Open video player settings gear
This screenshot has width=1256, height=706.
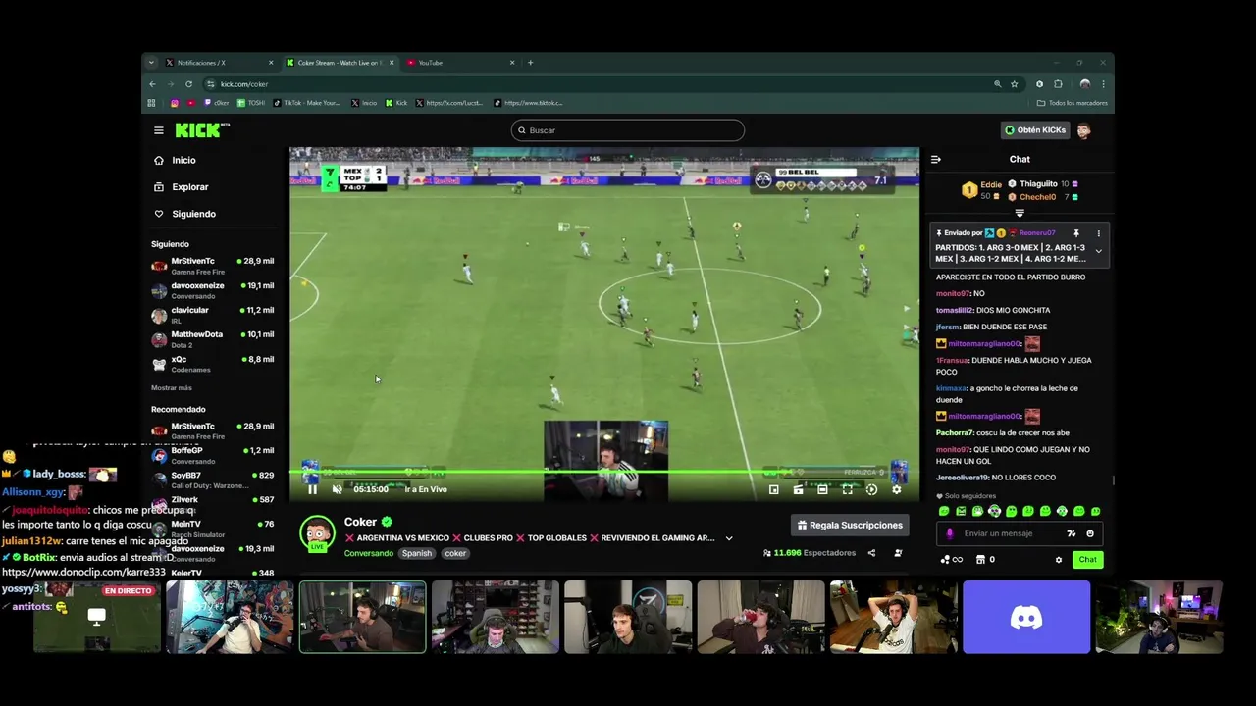pos(896,489)
